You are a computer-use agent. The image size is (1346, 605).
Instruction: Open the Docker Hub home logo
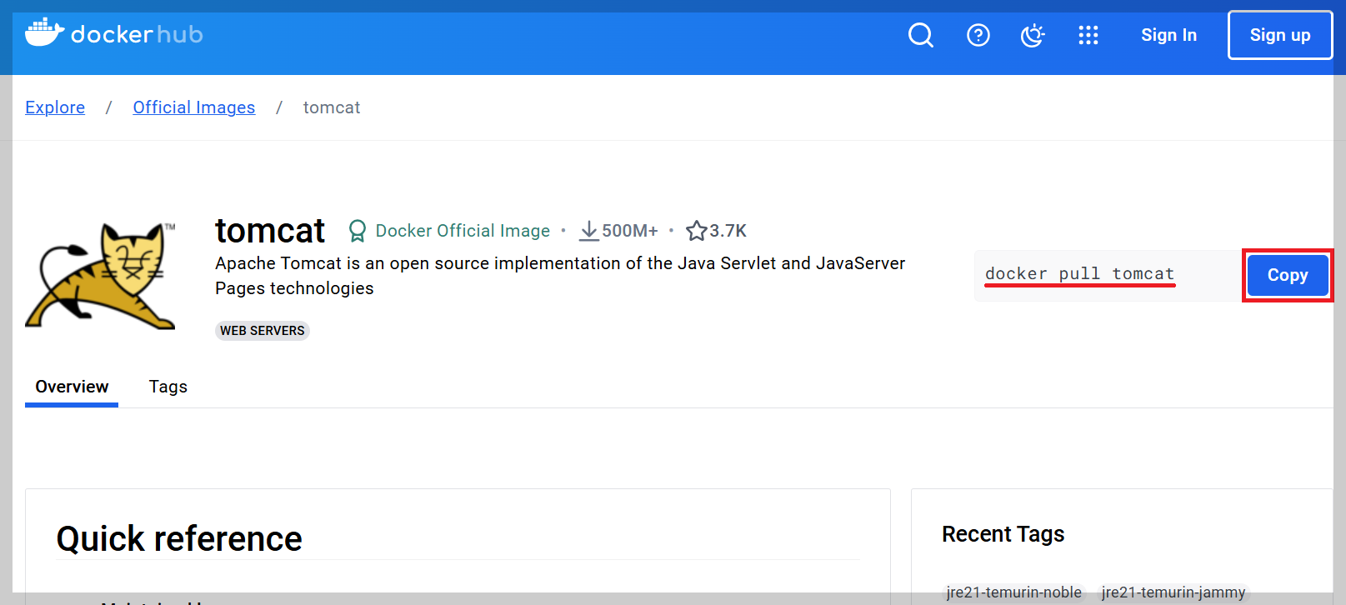tap(114, 34)
